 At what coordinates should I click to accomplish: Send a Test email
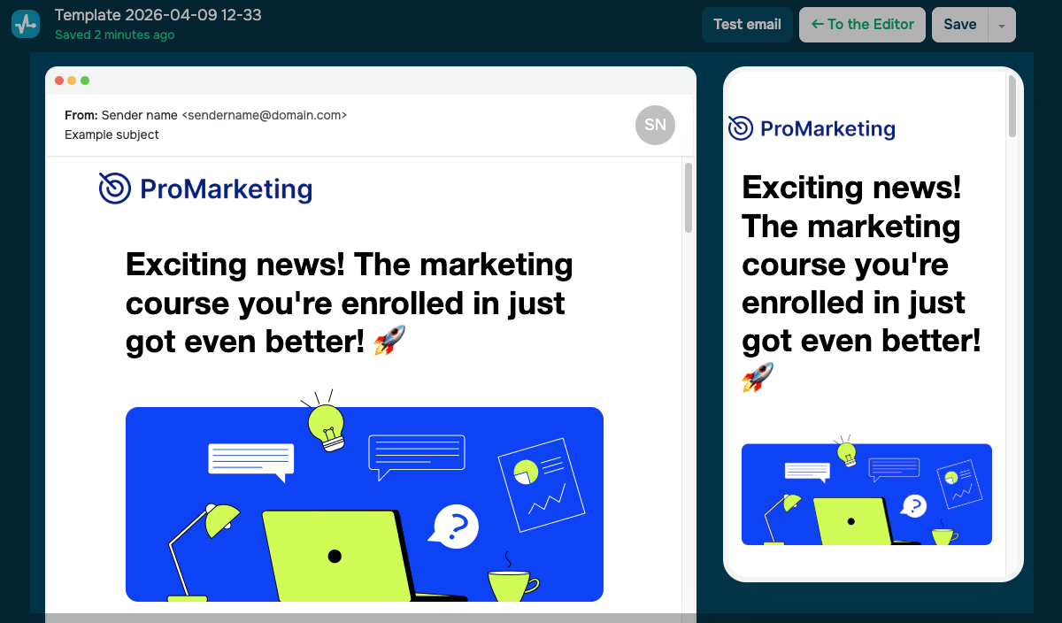point(747,25)
